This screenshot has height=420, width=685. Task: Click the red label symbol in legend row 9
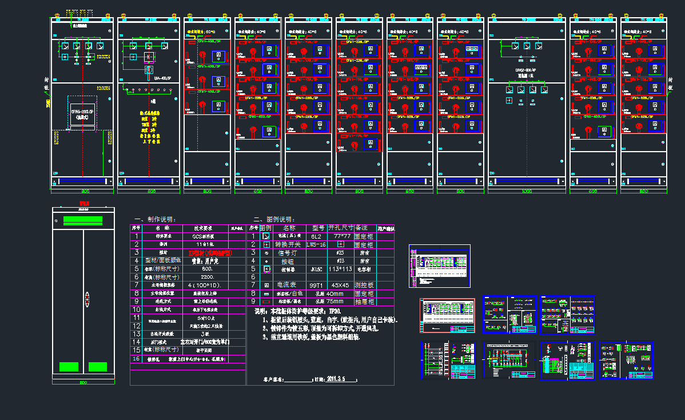266,301
